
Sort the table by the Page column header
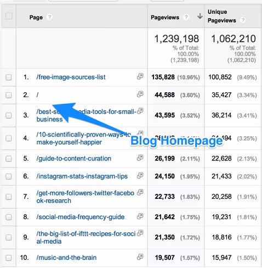36,18
